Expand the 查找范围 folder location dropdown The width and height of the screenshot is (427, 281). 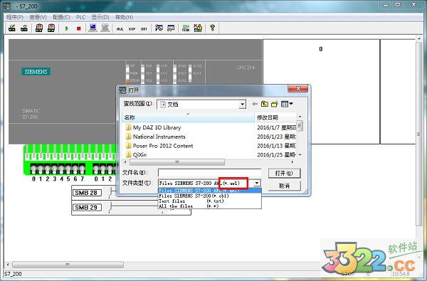click(242, 105)
